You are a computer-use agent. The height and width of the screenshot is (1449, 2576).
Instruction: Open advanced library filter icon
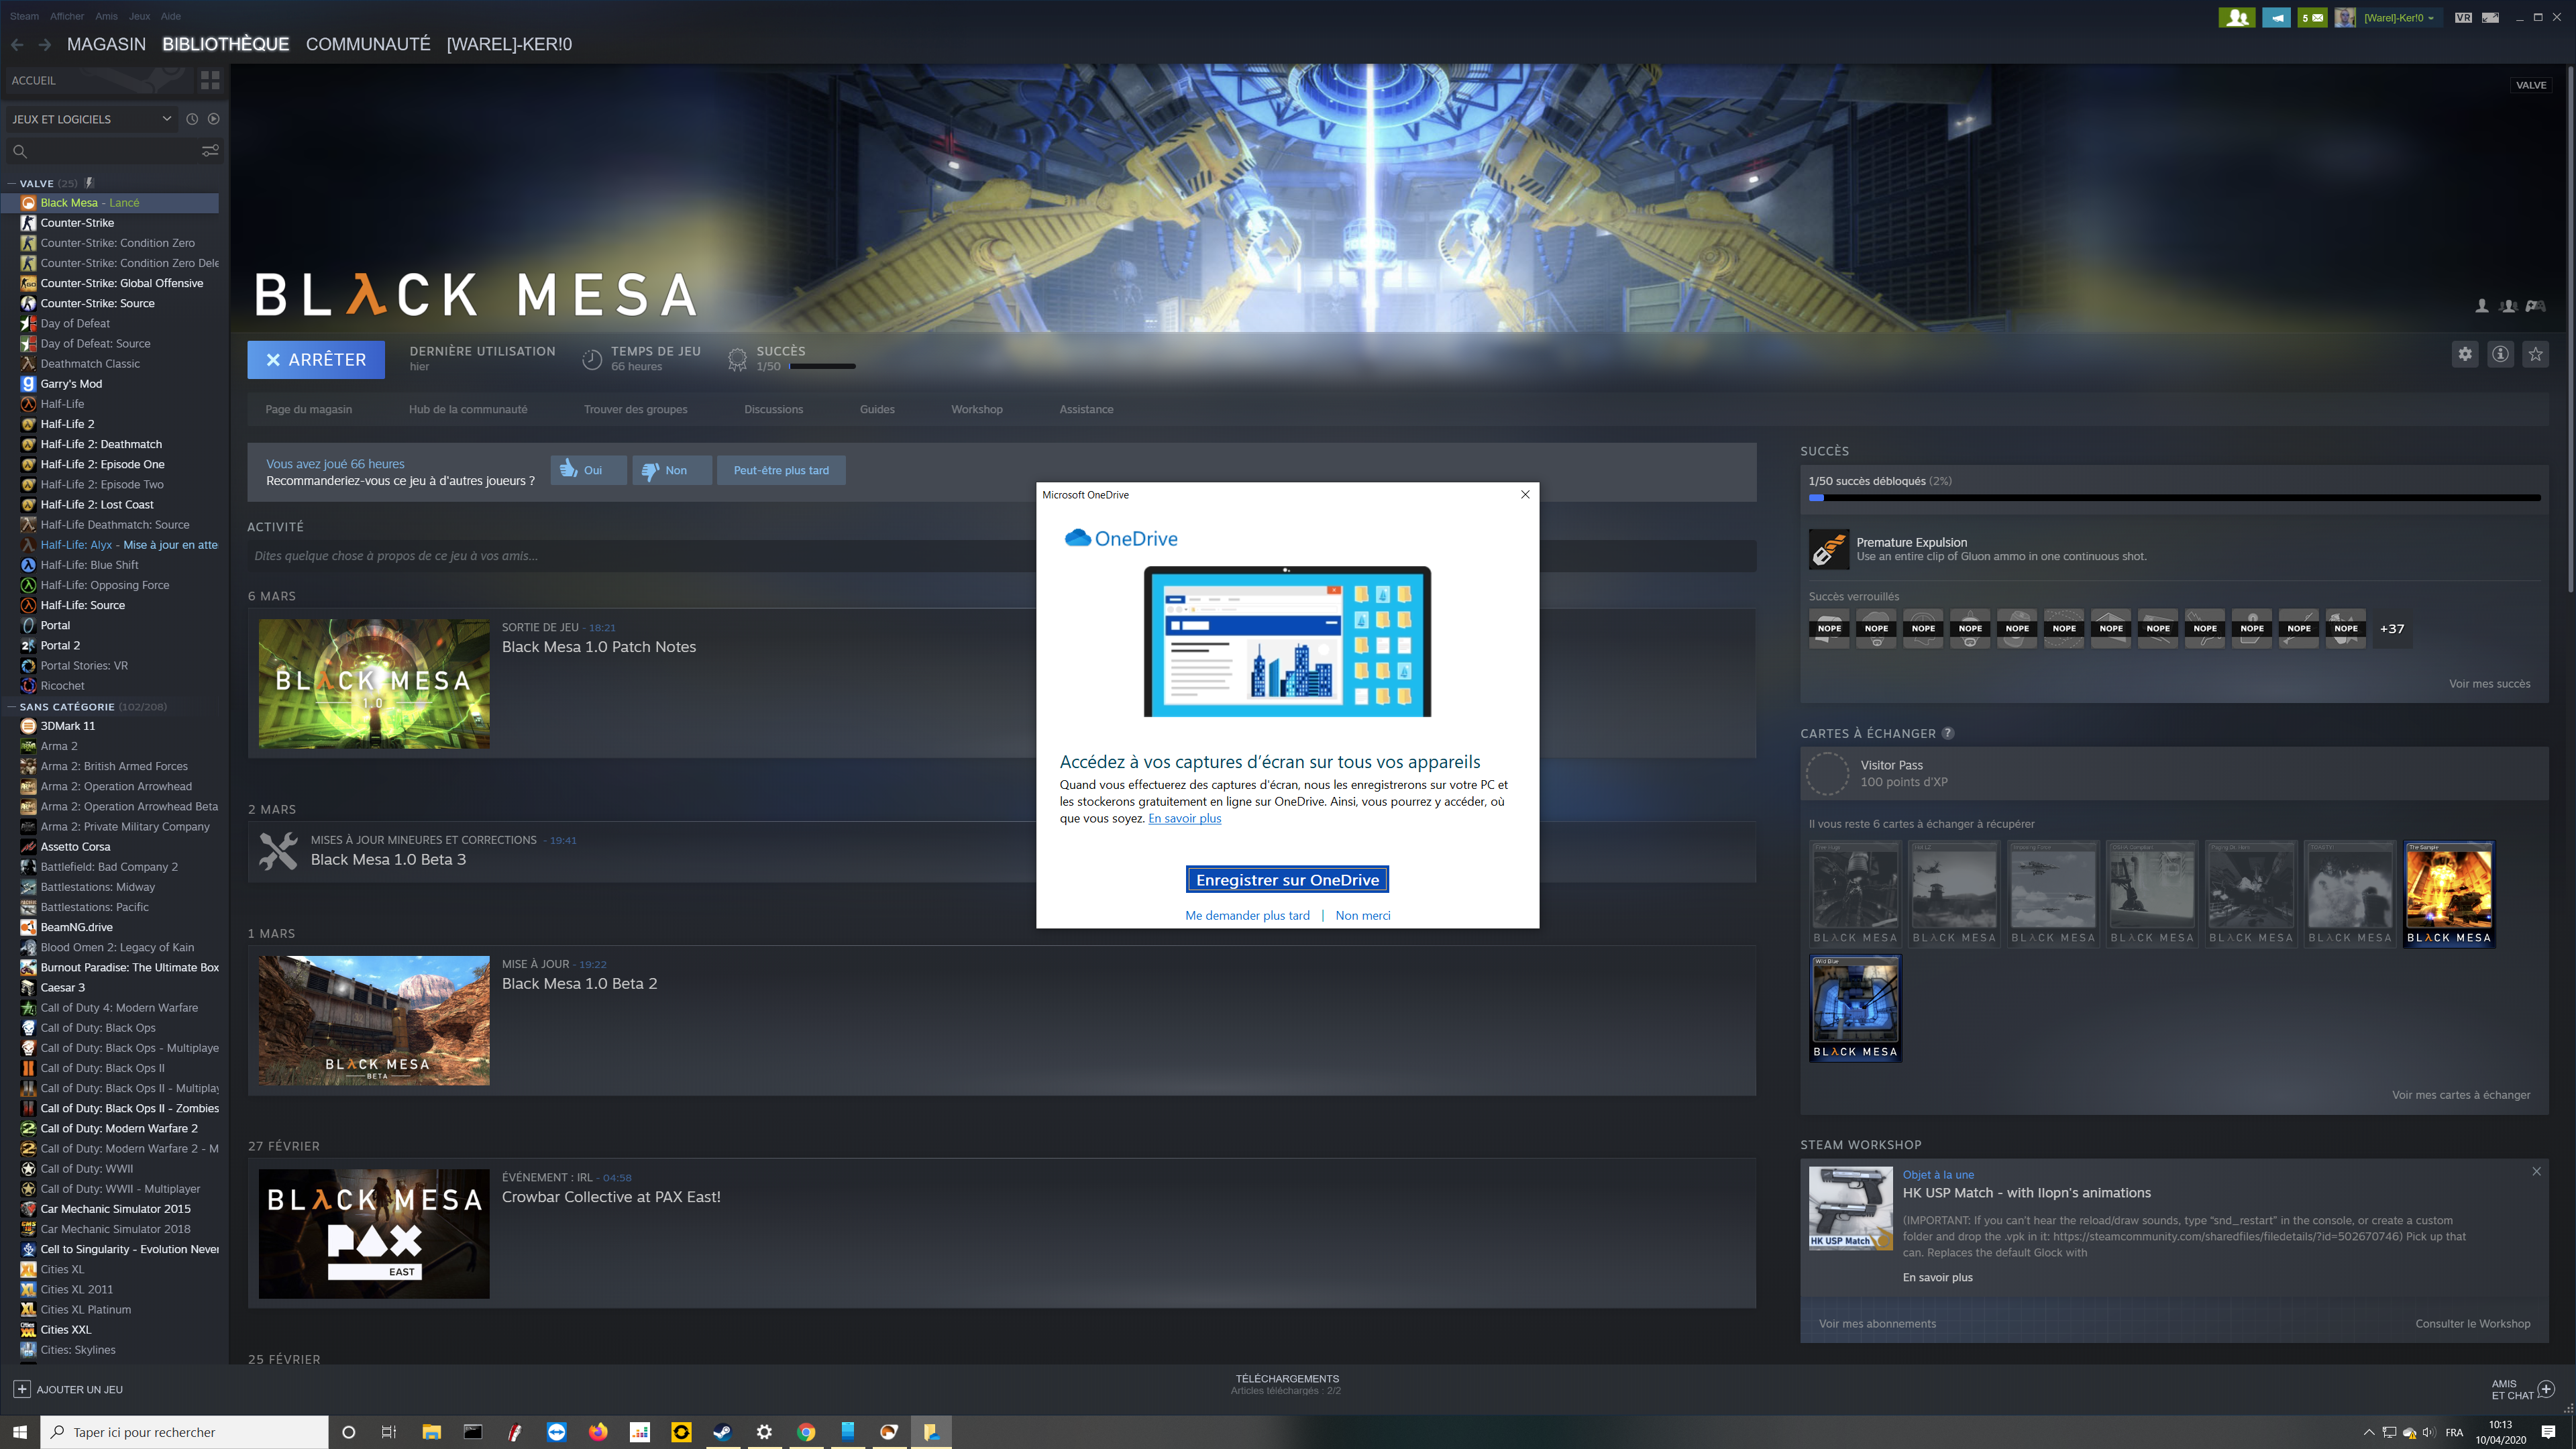[x=210, y=151]
